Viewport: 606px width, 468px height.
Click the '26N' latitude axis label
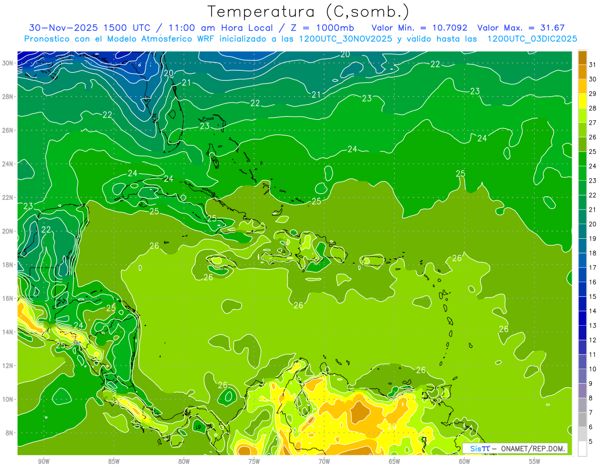tap(8, 130)
